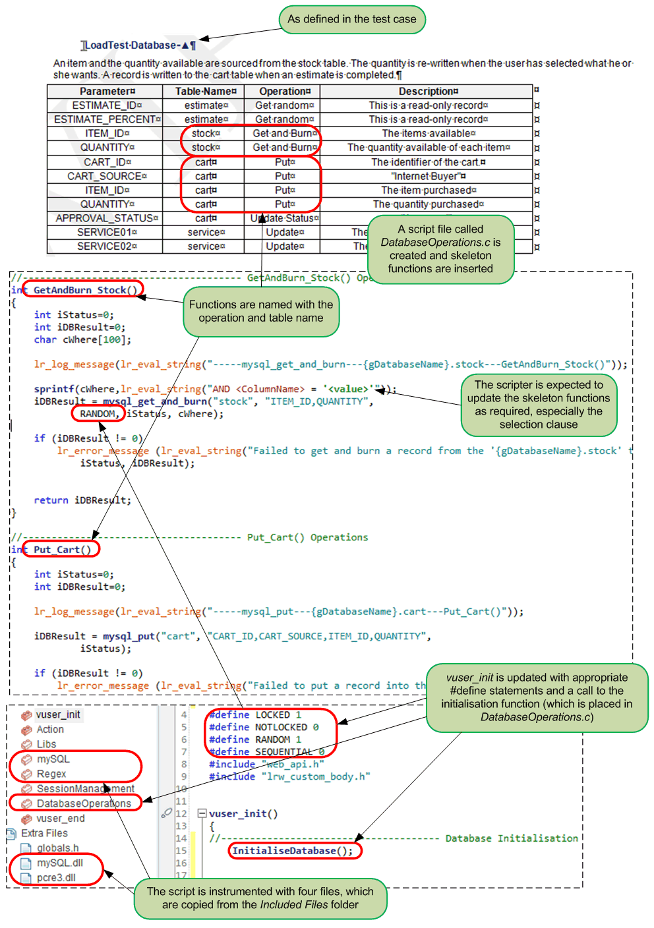654x928 pixels.
Task: Click line number 15 in the gutter
Action: [x=181, y=851]
